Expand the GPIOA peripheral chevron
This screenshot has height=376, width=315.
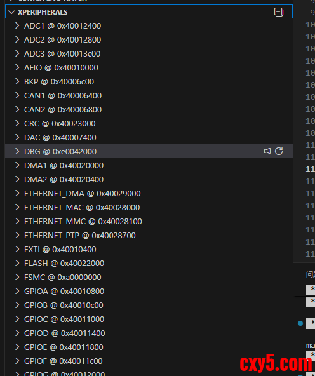pos(17,291)
